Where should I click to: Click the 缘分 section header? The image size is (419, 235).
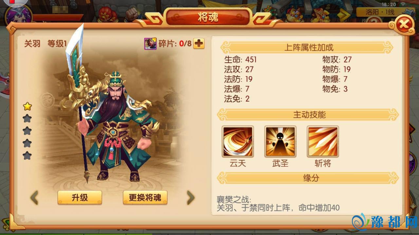pos(309,178)
